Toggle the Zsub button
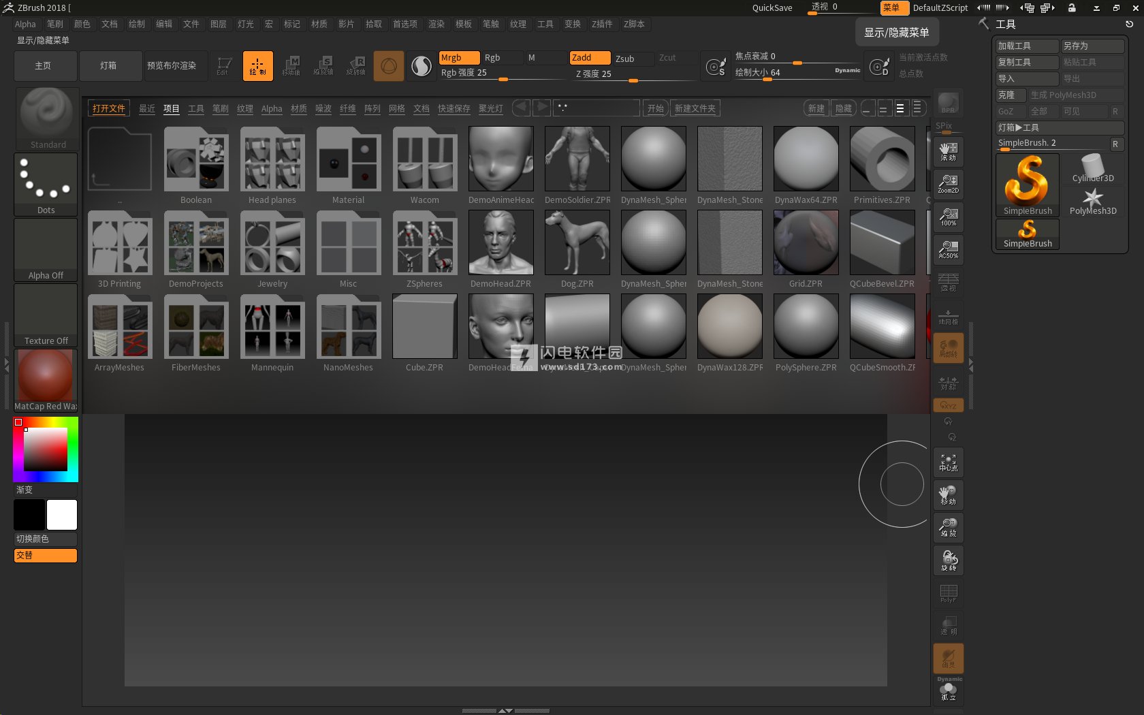The height and width of the screenshot is (715, 1144). tap(633, 58)
